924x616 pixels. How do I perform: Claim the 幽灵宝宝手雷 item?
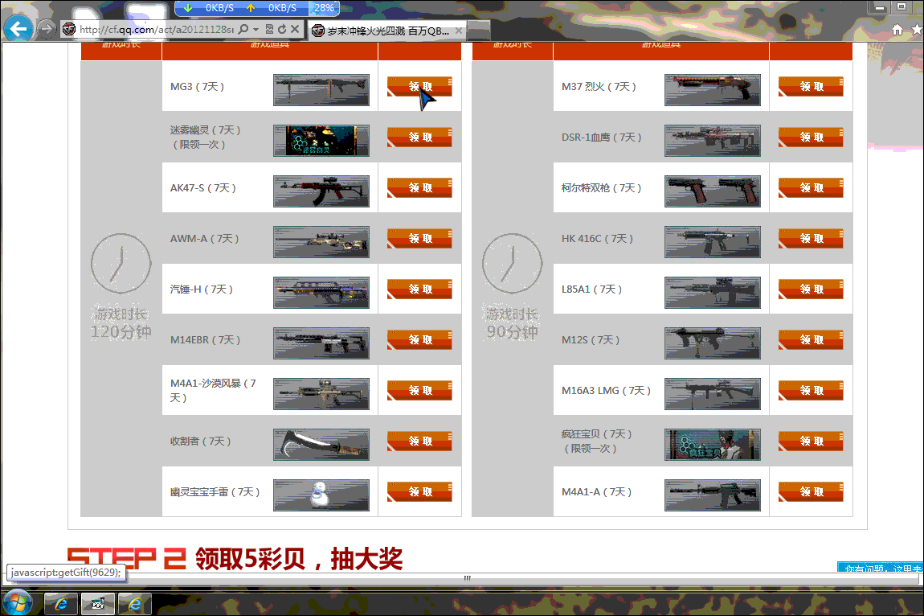click(x=419, y=492)
